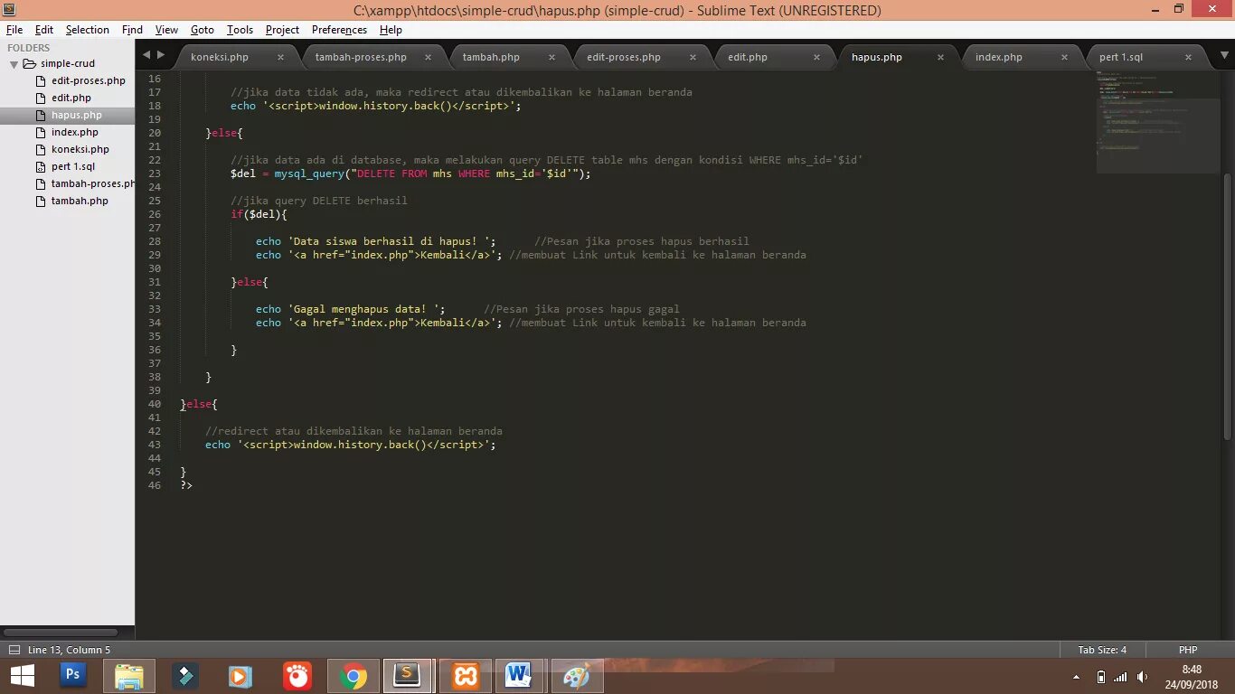The height and width of the screenshot is (694, 1235).
Task: Close the edit.php tab
Action: point(817,57)
